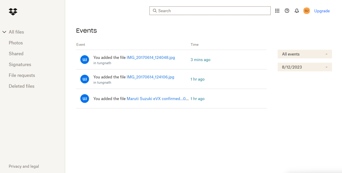
Task: View Deleted files in the sidebar
Action: (21, 86)
